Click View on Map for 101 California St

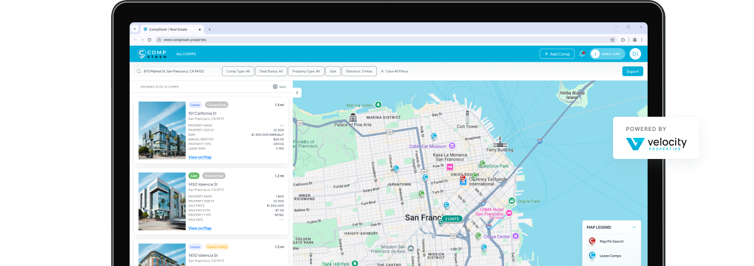[200, 157]
